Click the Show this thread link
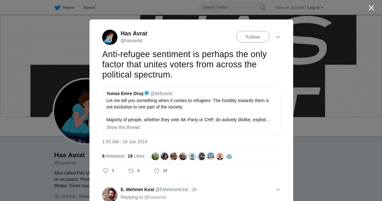 click(123, 127)
